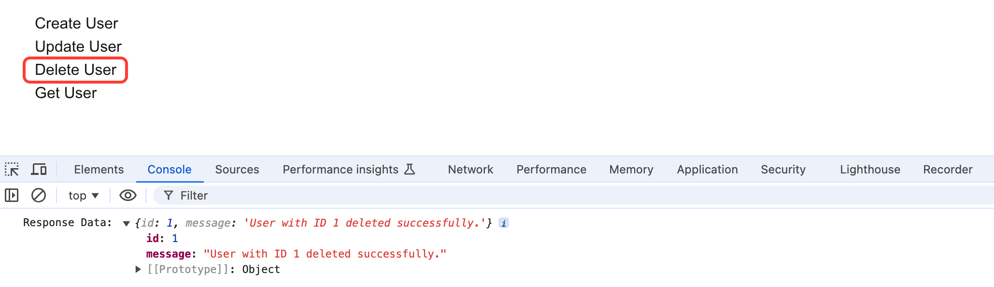Toggle the device toolbar icon
The image size is (994, 287).
point(39,170)
